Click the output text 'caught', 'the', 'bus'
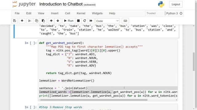The image size is (197, 110). click(59, 33)
